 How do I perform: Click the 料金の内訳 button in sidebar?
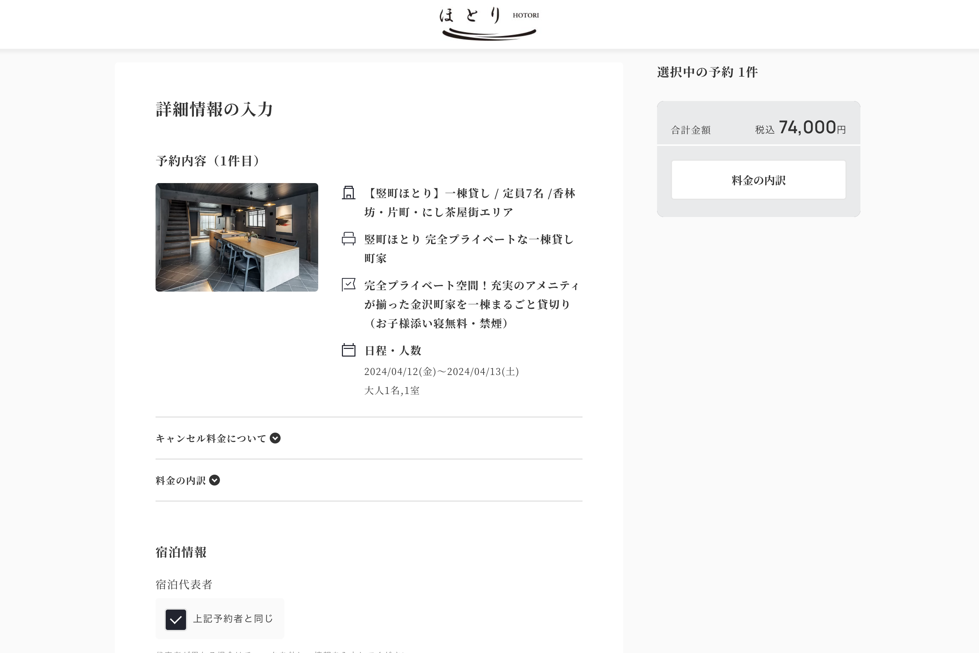pyautogui.click(x=758, y=179)
